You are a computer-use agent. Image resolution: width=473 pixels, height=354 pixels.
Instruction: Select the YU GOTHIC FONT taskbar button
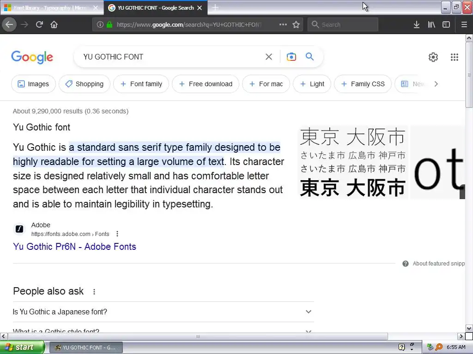pyautogui.click(x=86, y=348)
